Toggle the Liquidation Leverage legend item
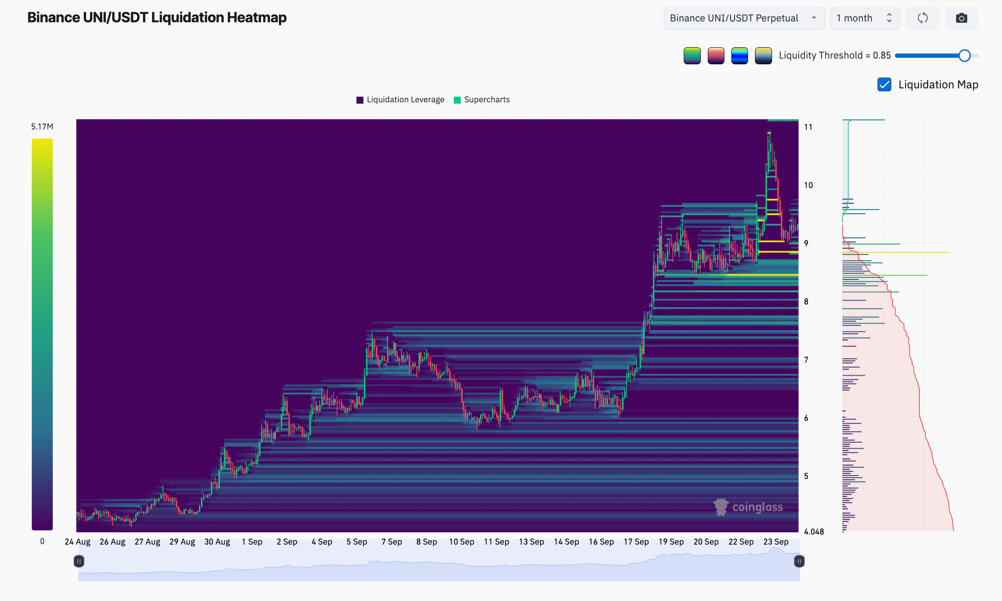1002x601 pixels. 400,100
